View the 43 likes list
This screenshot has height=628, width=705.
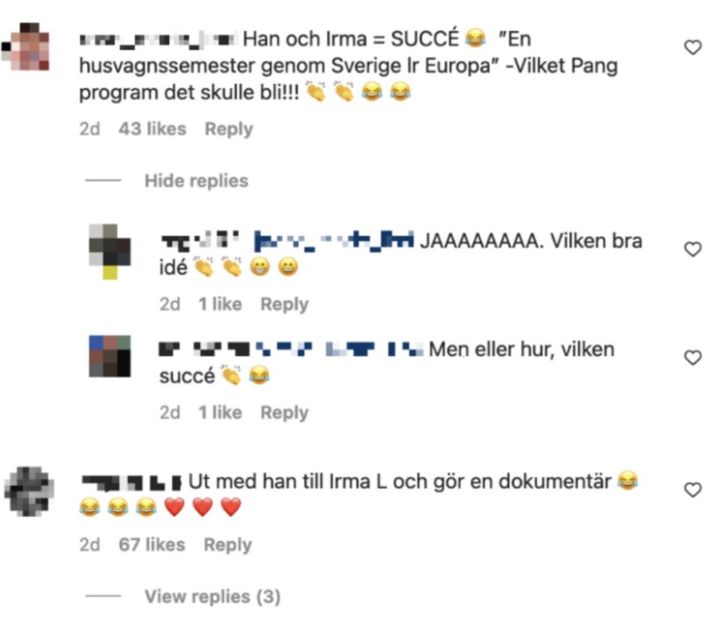click(152, 129)
